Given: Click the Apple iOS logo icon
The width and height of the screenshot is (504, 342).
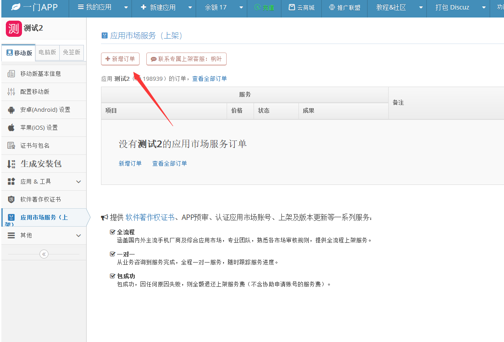Looking at the screenshot, I should [x=11, y=127].
